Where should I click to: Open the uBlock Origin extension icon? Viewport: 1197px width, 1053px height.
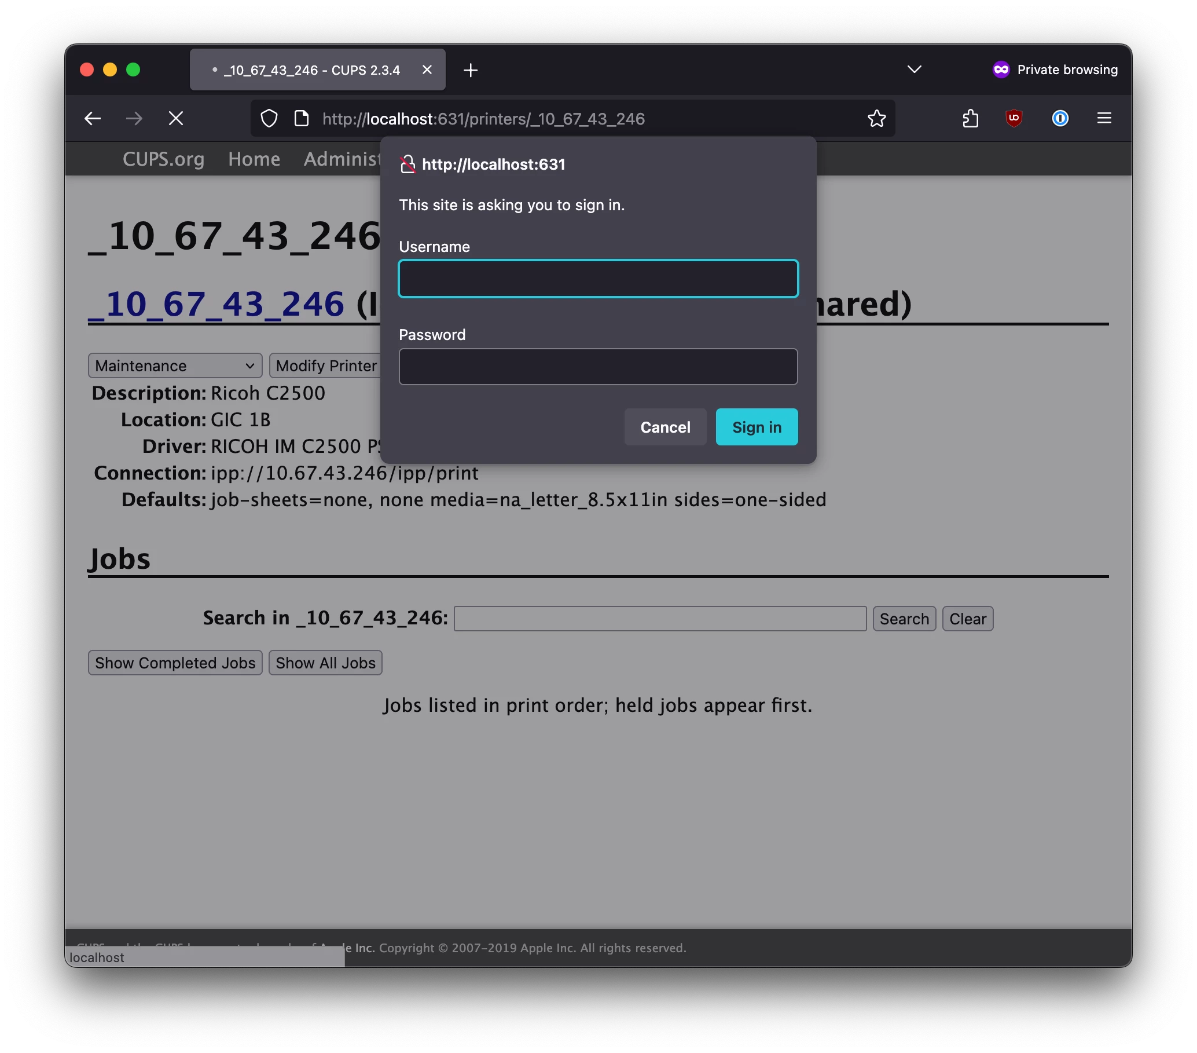1014,118
